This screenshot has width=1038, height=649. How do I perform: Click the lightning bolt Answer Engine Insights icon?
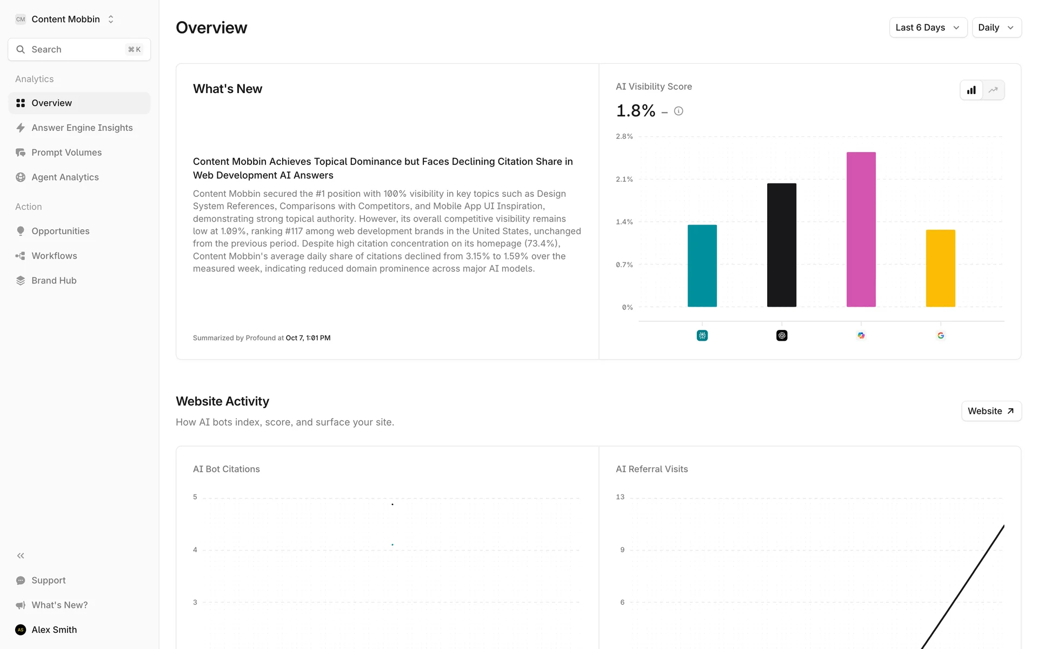[21, 128]
